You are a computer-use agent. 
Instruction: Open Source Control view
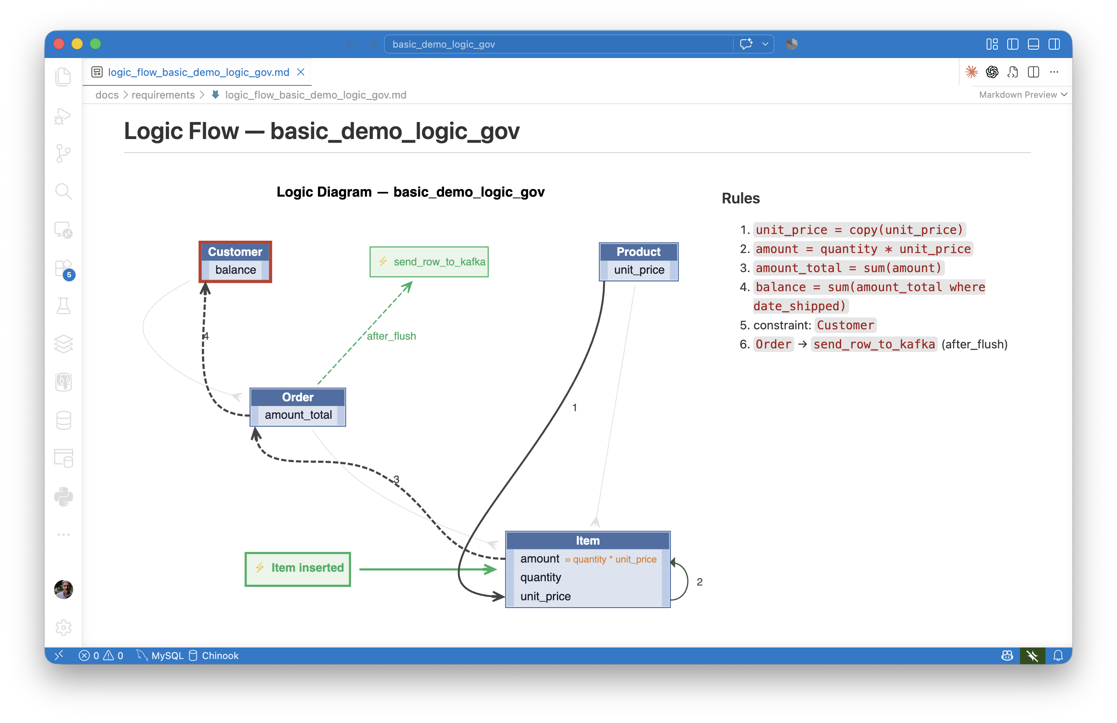pos(63,153)
